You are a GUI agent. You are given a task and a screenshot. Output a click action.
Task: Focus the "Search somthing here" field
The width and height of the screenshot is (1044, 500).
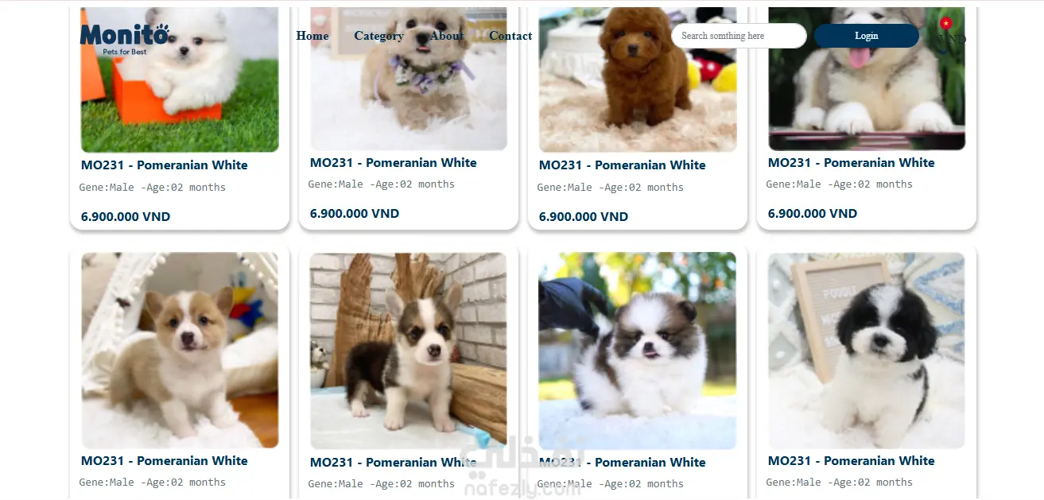point(739,36)
